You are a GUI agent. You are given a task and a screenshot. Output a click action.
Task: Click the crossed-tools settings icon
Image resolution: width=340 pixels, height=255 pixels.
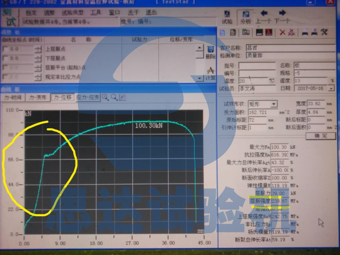point(324,32)
